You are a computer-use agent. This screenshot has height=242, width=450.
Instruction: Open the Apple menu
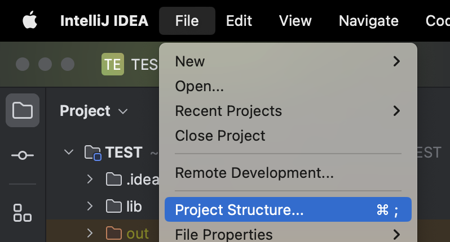tap(29, 21)
